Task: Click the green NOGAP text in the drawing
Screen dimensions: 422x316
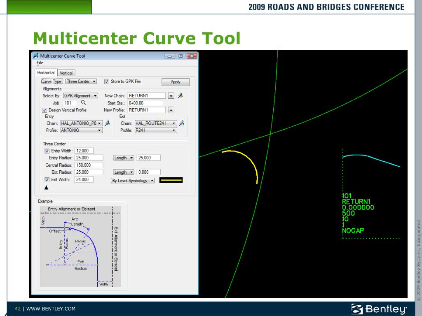Action: pyautogui.click(x=353, y=230)
